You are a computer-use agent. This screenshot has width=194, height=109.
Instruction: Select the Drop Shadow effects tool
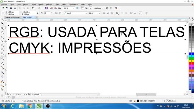(2, 73)
